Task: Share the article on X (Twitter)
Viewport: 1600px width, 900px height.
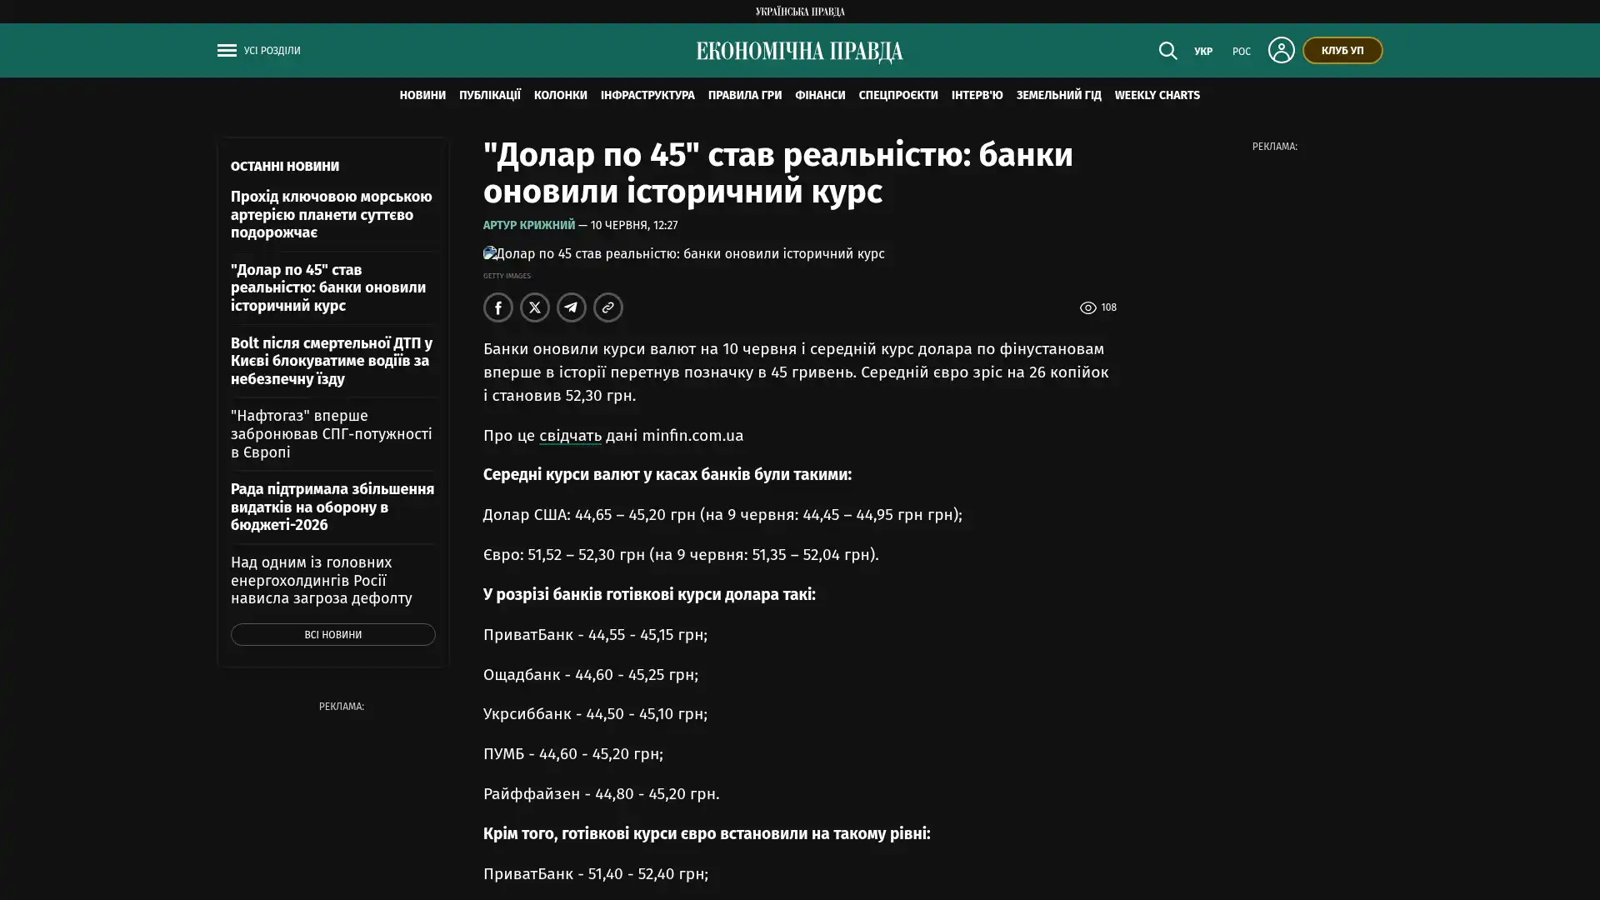Action: click(534, 307)
